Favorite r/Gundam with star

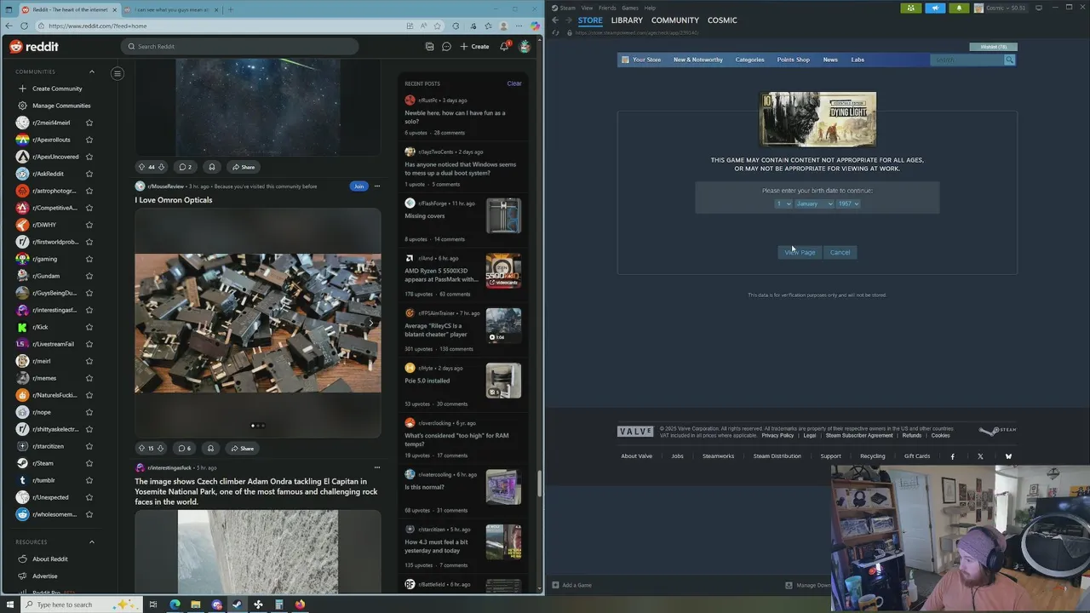click(x=89, y=276)
